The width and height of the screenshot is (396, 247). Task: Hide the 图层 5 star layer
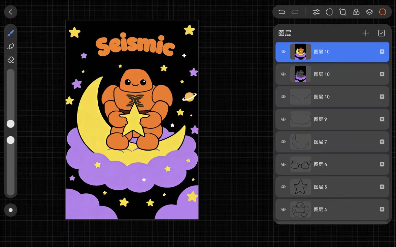[283, 187]
